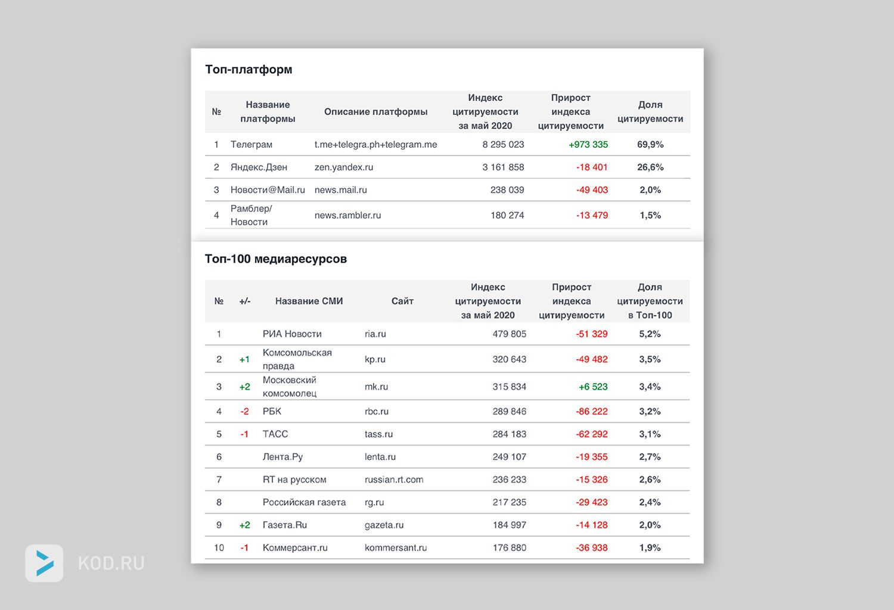Open the rbc.ru site link
894x610 pixels.
point(376,412)
